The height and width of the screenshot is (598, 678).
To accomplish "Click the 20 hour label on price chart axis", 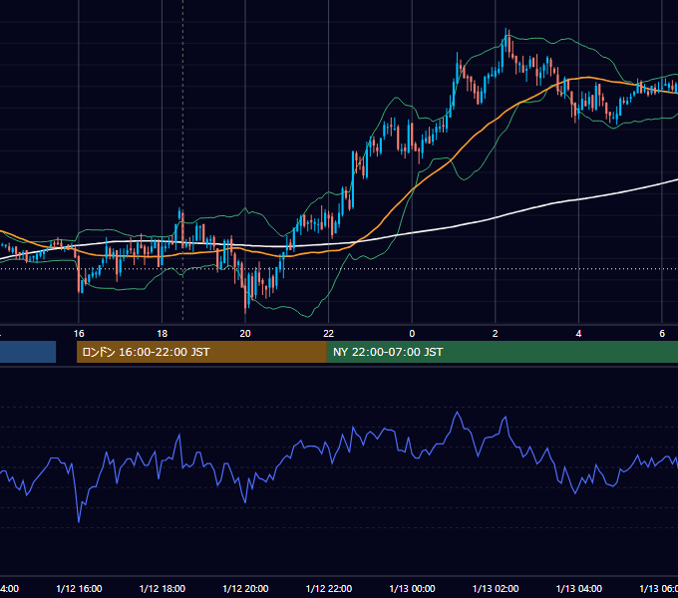I will [245, 334].
